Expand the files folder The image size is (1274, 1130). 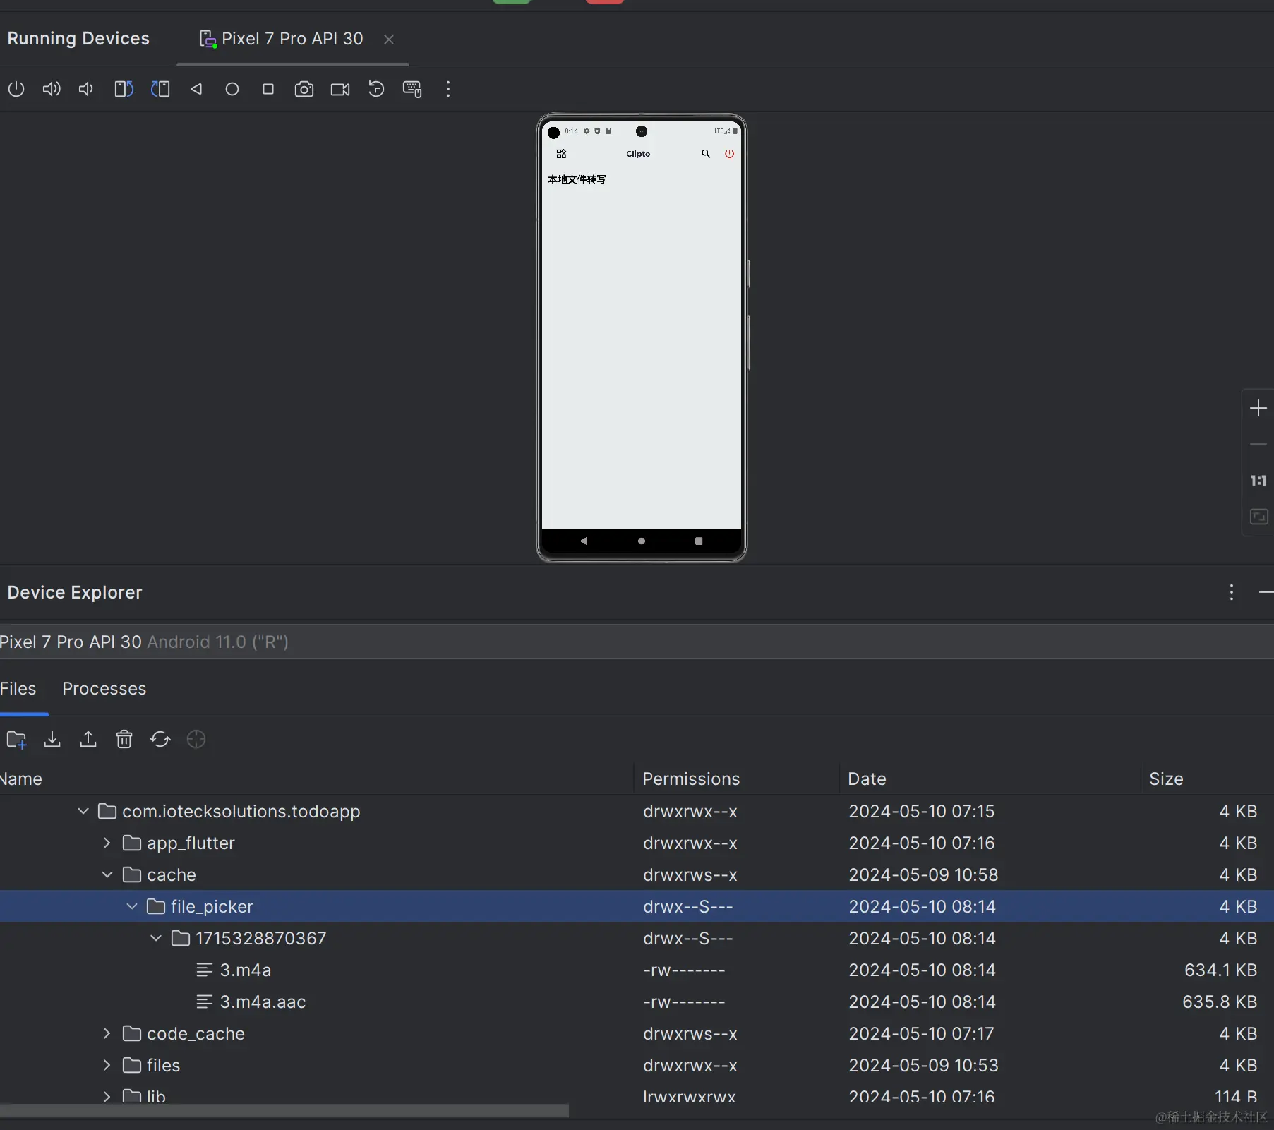(x=107, y=1065)
